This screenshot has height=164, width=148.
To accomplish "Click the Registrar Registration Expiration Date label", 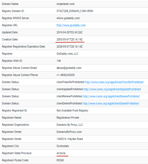I will coord(24,46).
